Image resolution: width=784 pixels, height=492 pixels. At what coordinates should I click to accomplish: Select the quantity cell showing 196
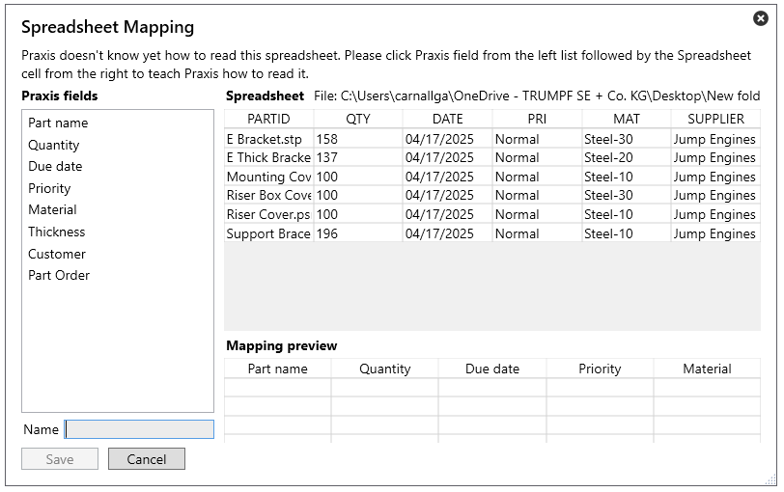pyautogui.click(x=358, y=233)
